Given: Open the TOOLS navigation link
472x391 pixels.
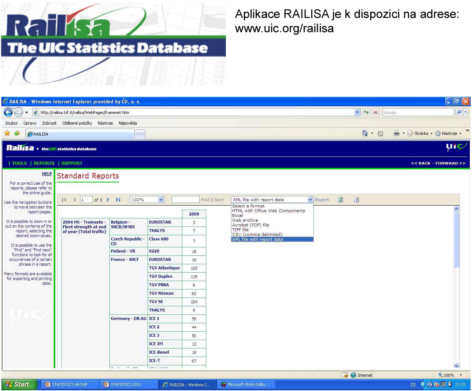Looking at the screenshot, I should coord(19,163).
